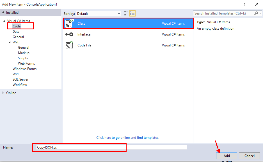The height and width of the screenshot is (162, 263).
Task: Click the Name field containing CopyJSON.cs
Action: pos(111,147)
